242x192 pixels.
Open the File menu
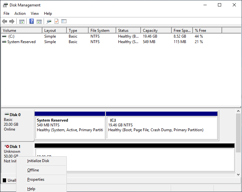pyautogui.click(x=6, y=14)
